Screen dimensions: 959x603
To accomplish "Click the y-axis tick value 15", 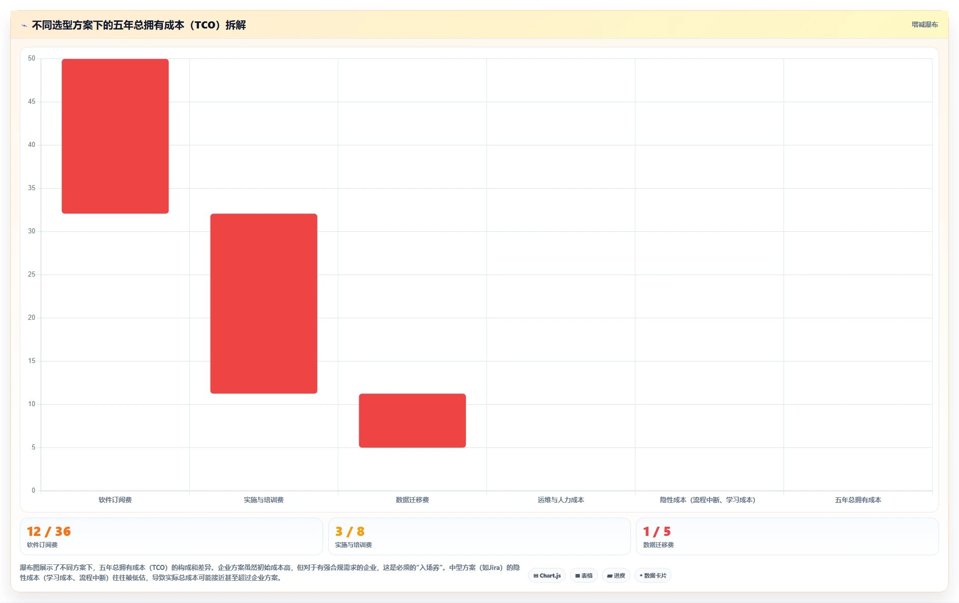I will pyautogui.click(x=32, y=361).
